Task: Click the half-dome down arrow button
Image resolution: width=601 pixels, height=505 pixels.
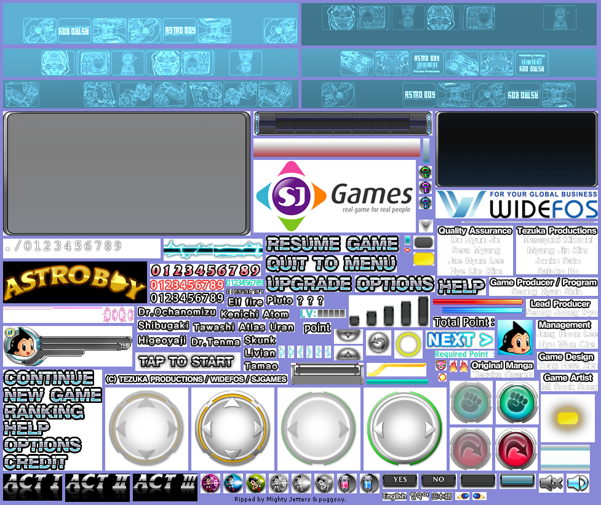Action: point(348,336)
